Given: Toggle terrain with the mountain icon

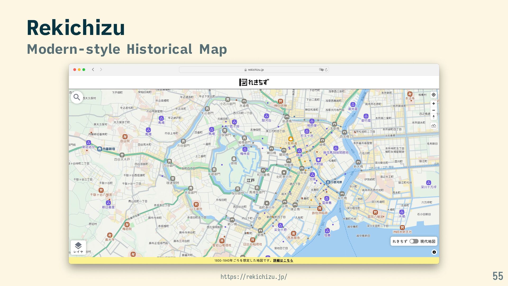Looking at the screenshot, I should [434, 126].
